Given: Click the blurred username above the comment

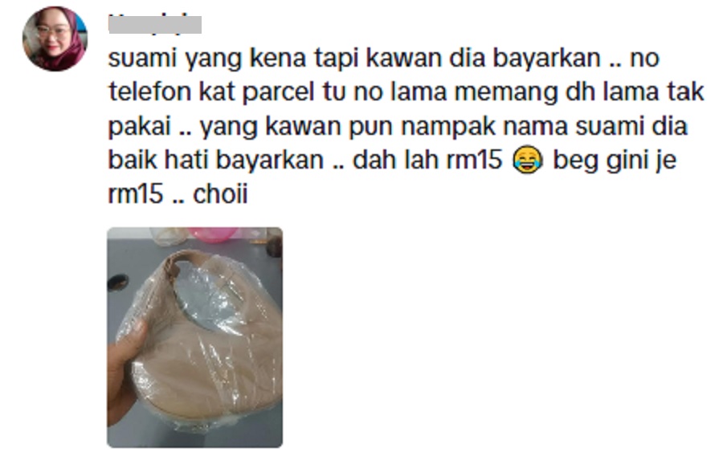Looking at the screenshot, I should (155, 24).
